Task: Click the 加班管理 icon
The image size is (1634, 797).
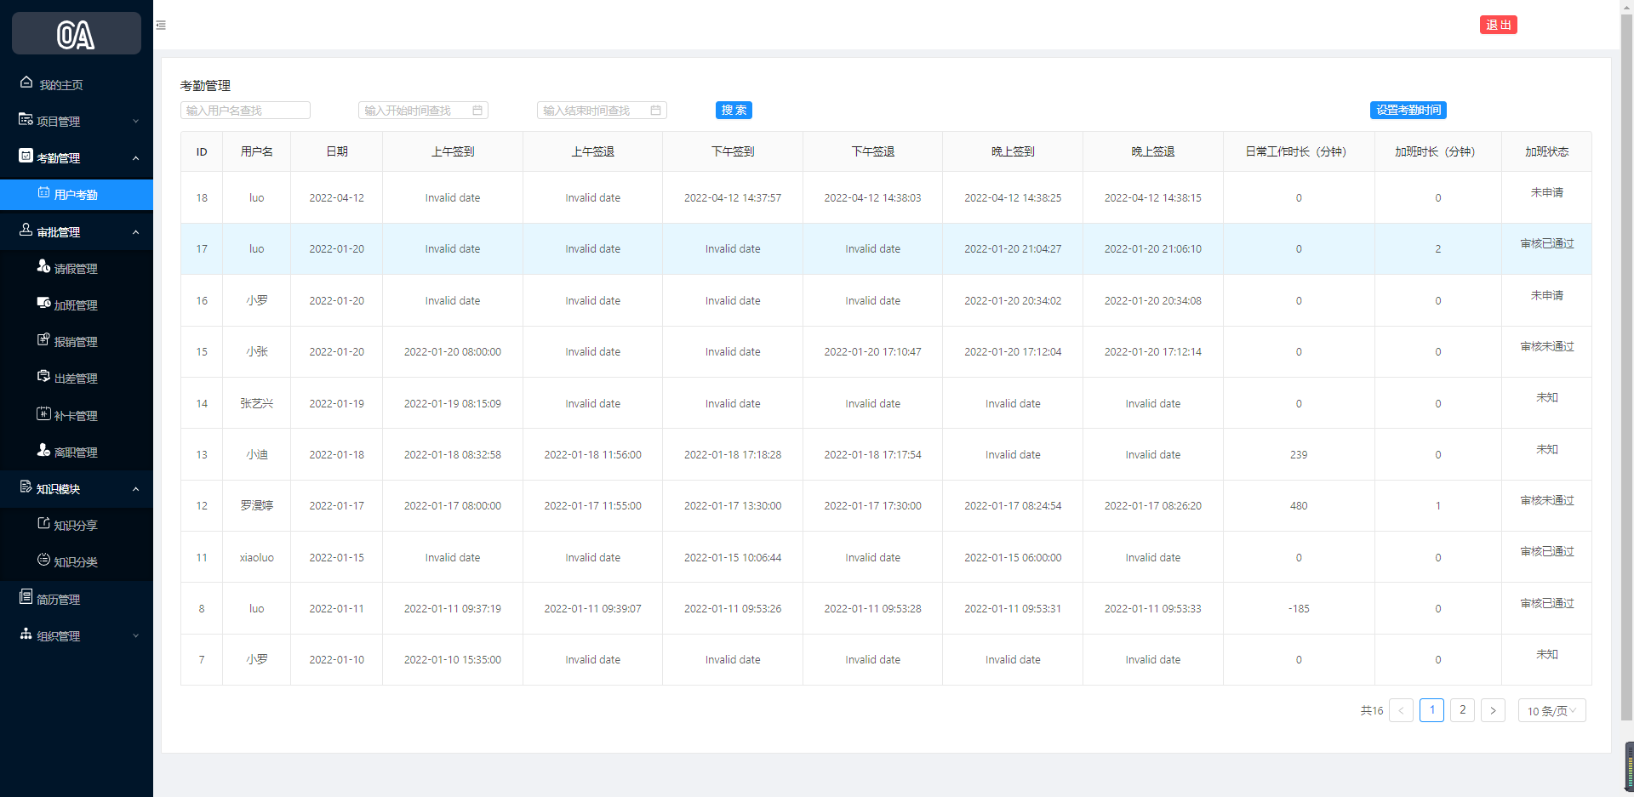Action: 43,303
